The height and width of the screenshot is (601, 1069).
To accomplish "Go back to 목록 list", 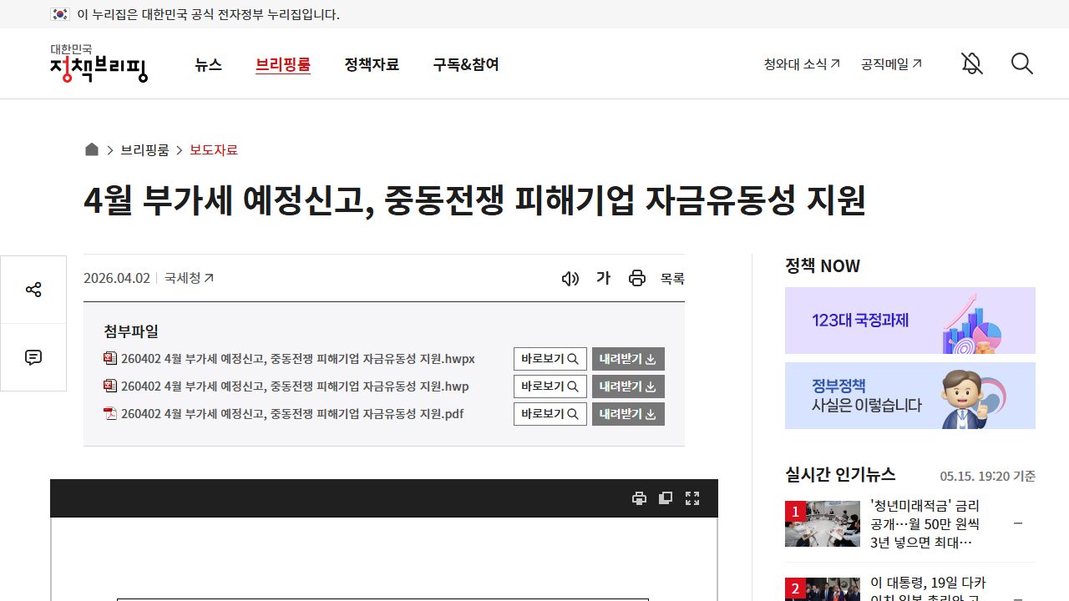I will tap(672, 279).
